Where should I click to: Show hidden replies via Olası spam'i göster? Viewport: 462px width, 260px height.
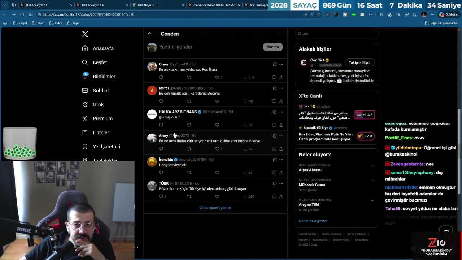coord(215,208)
